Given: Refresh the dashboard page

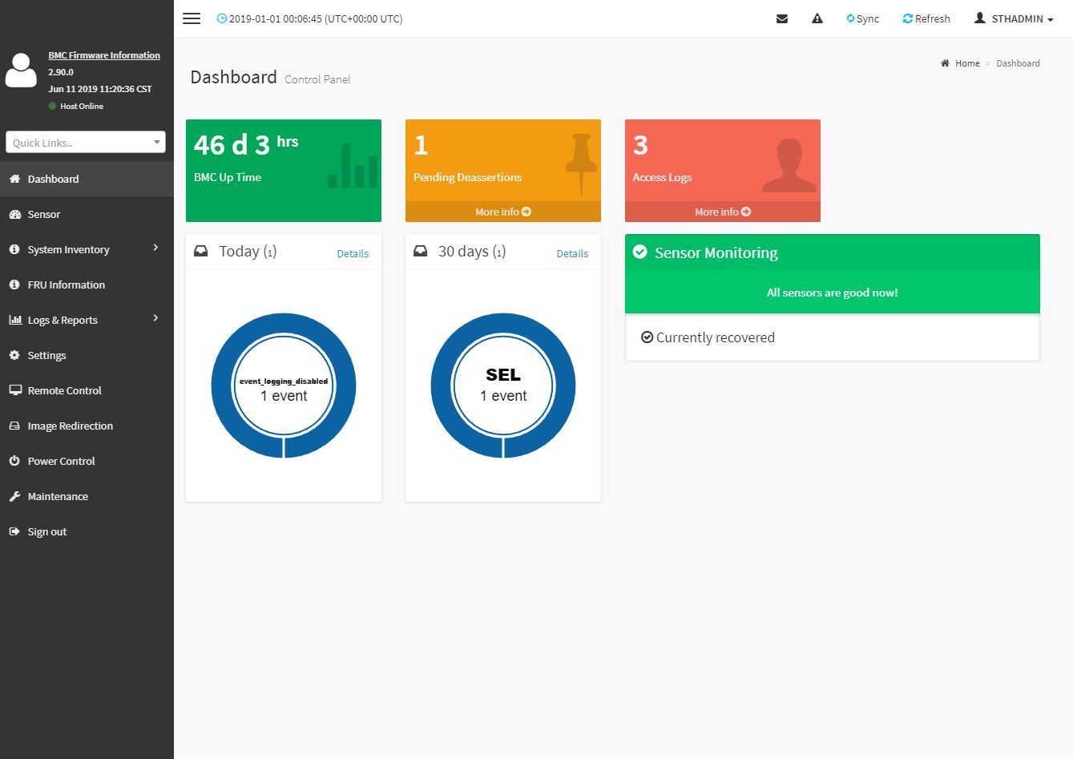Looking at the screenshot, I should coord(926,18).
